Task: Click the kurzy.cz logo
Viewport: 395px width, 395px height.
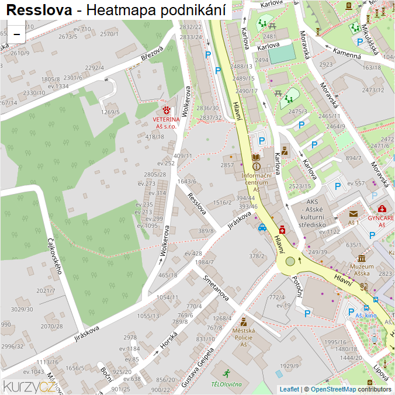Action: [29, 386]
